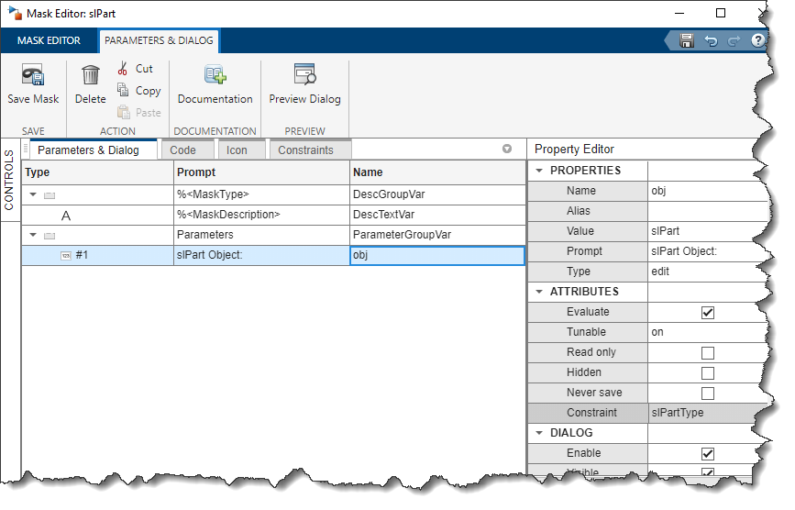Check the Hidden attribute checkbox
Screen dimensions: 795x510
707,372
